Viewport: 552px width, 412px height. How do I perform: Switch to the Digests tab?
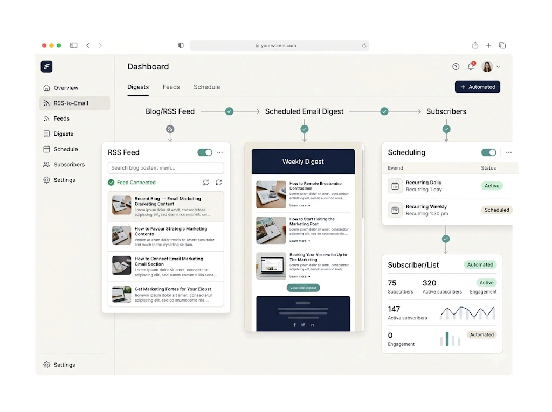[x=138, y=87]
